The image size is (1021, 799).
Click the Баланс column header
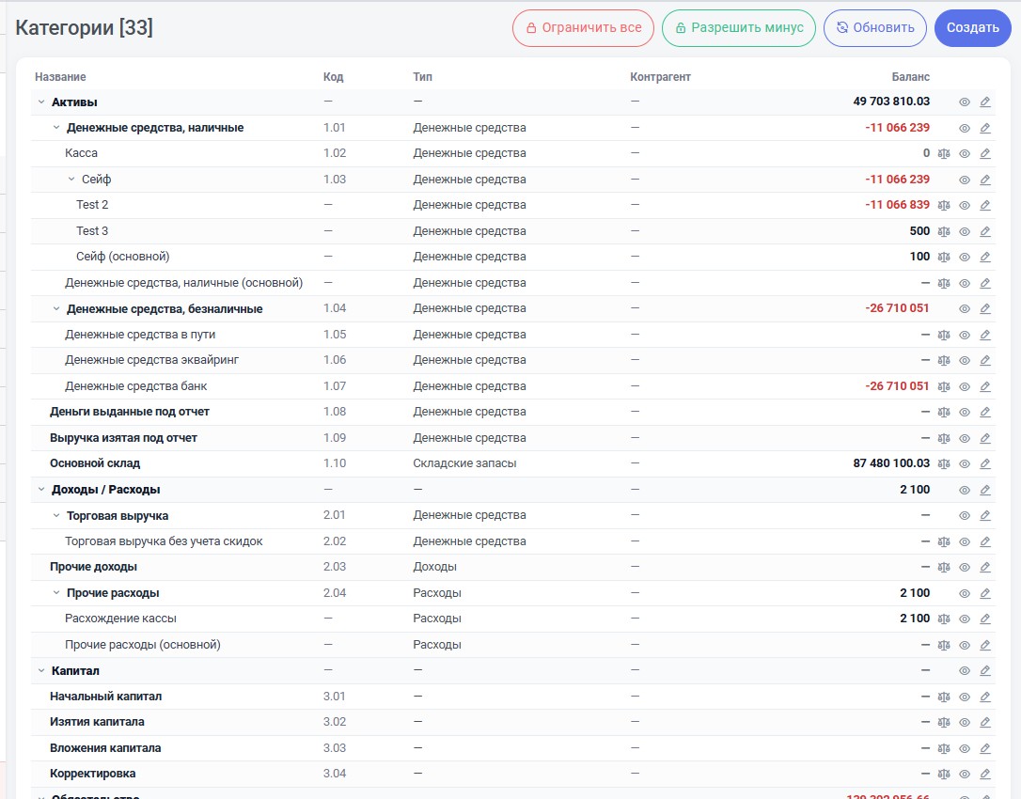click(x=910, y=77)
